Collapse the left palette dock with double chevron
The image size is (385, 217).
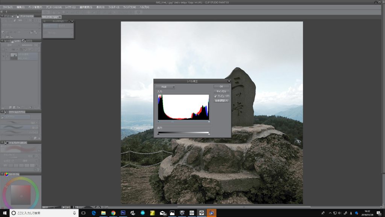pyautogui.click(x=2, y=12)
